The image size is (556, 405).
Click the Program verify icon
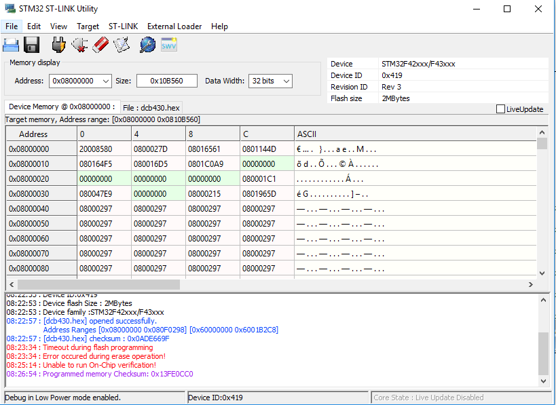click(x=122, y=45)
